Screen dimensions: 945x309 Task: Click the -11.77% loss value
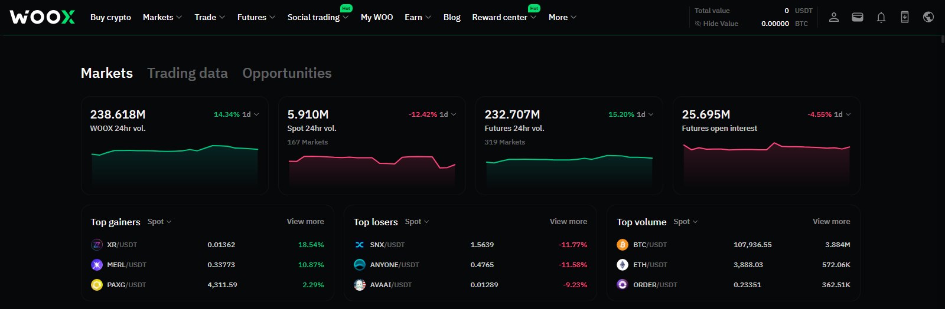point(573,245)
